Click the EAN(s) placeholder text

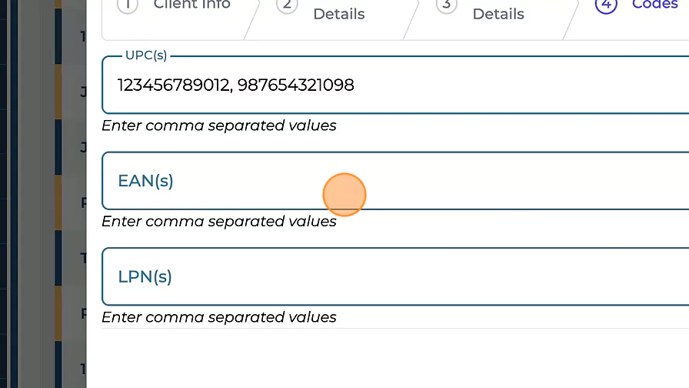tap(145, 181)
